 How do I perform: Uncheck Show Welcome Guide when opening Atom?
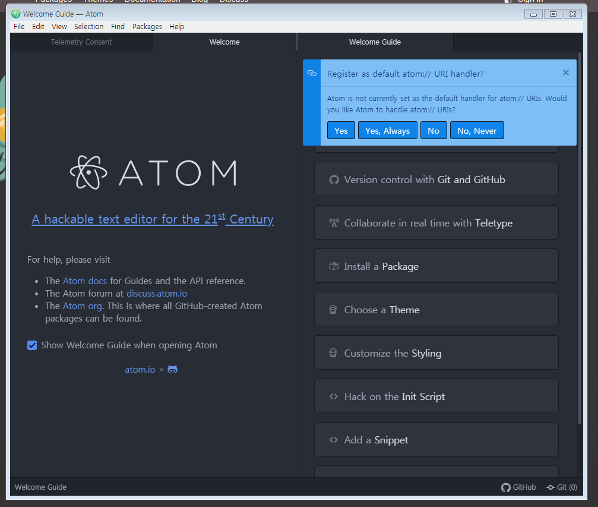[x=32, y=345]
